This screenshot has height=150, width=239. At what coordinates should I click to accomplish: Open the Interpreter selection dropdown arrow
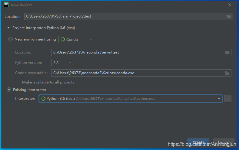(219, 99)
